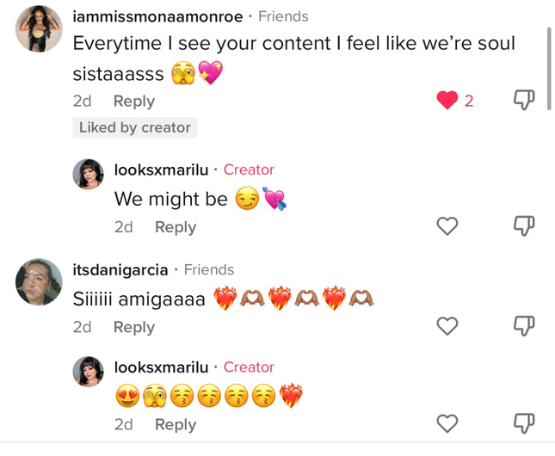Reply to iammissmonaamonroe's comment
The width and height of the screenshot is (555, 456).
[133, 101]
